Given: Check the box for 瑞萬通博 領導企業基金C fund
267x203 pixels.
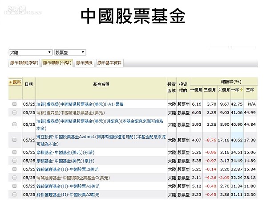Looking at the screenshot, I should point(15,178).
